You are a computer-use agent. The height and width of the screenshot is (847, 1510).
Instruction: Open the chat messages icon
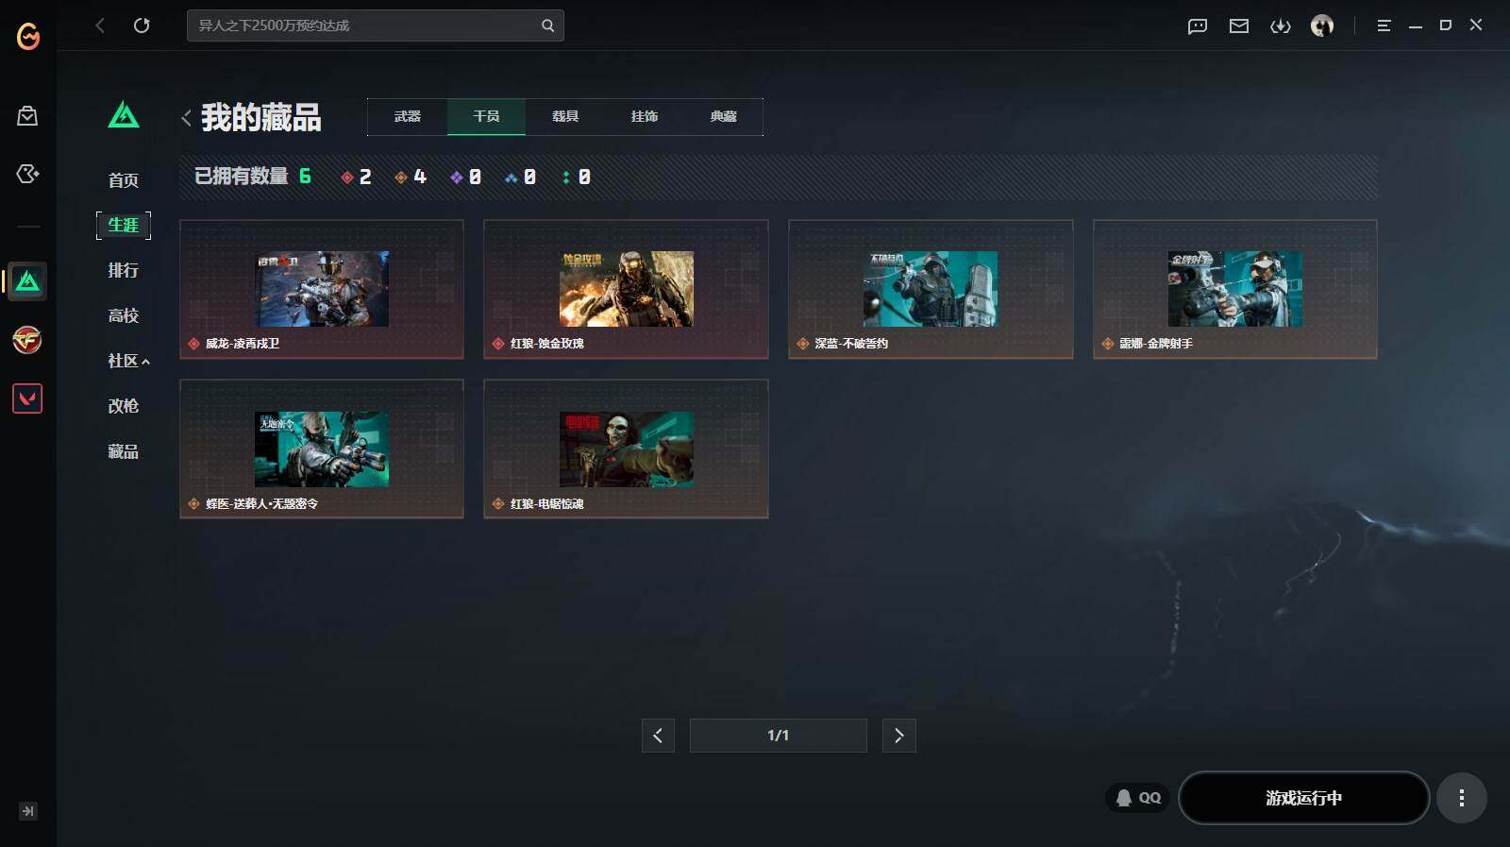coord(1198,26)
